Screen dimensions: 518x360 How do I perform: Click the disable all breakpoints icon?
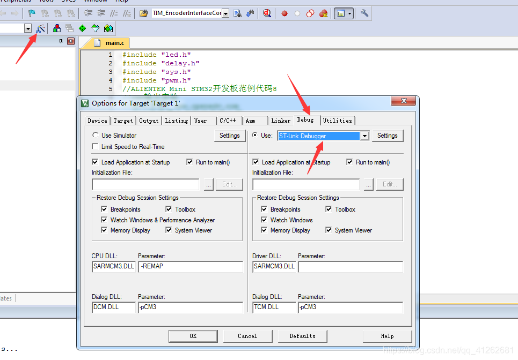(310, 13)
